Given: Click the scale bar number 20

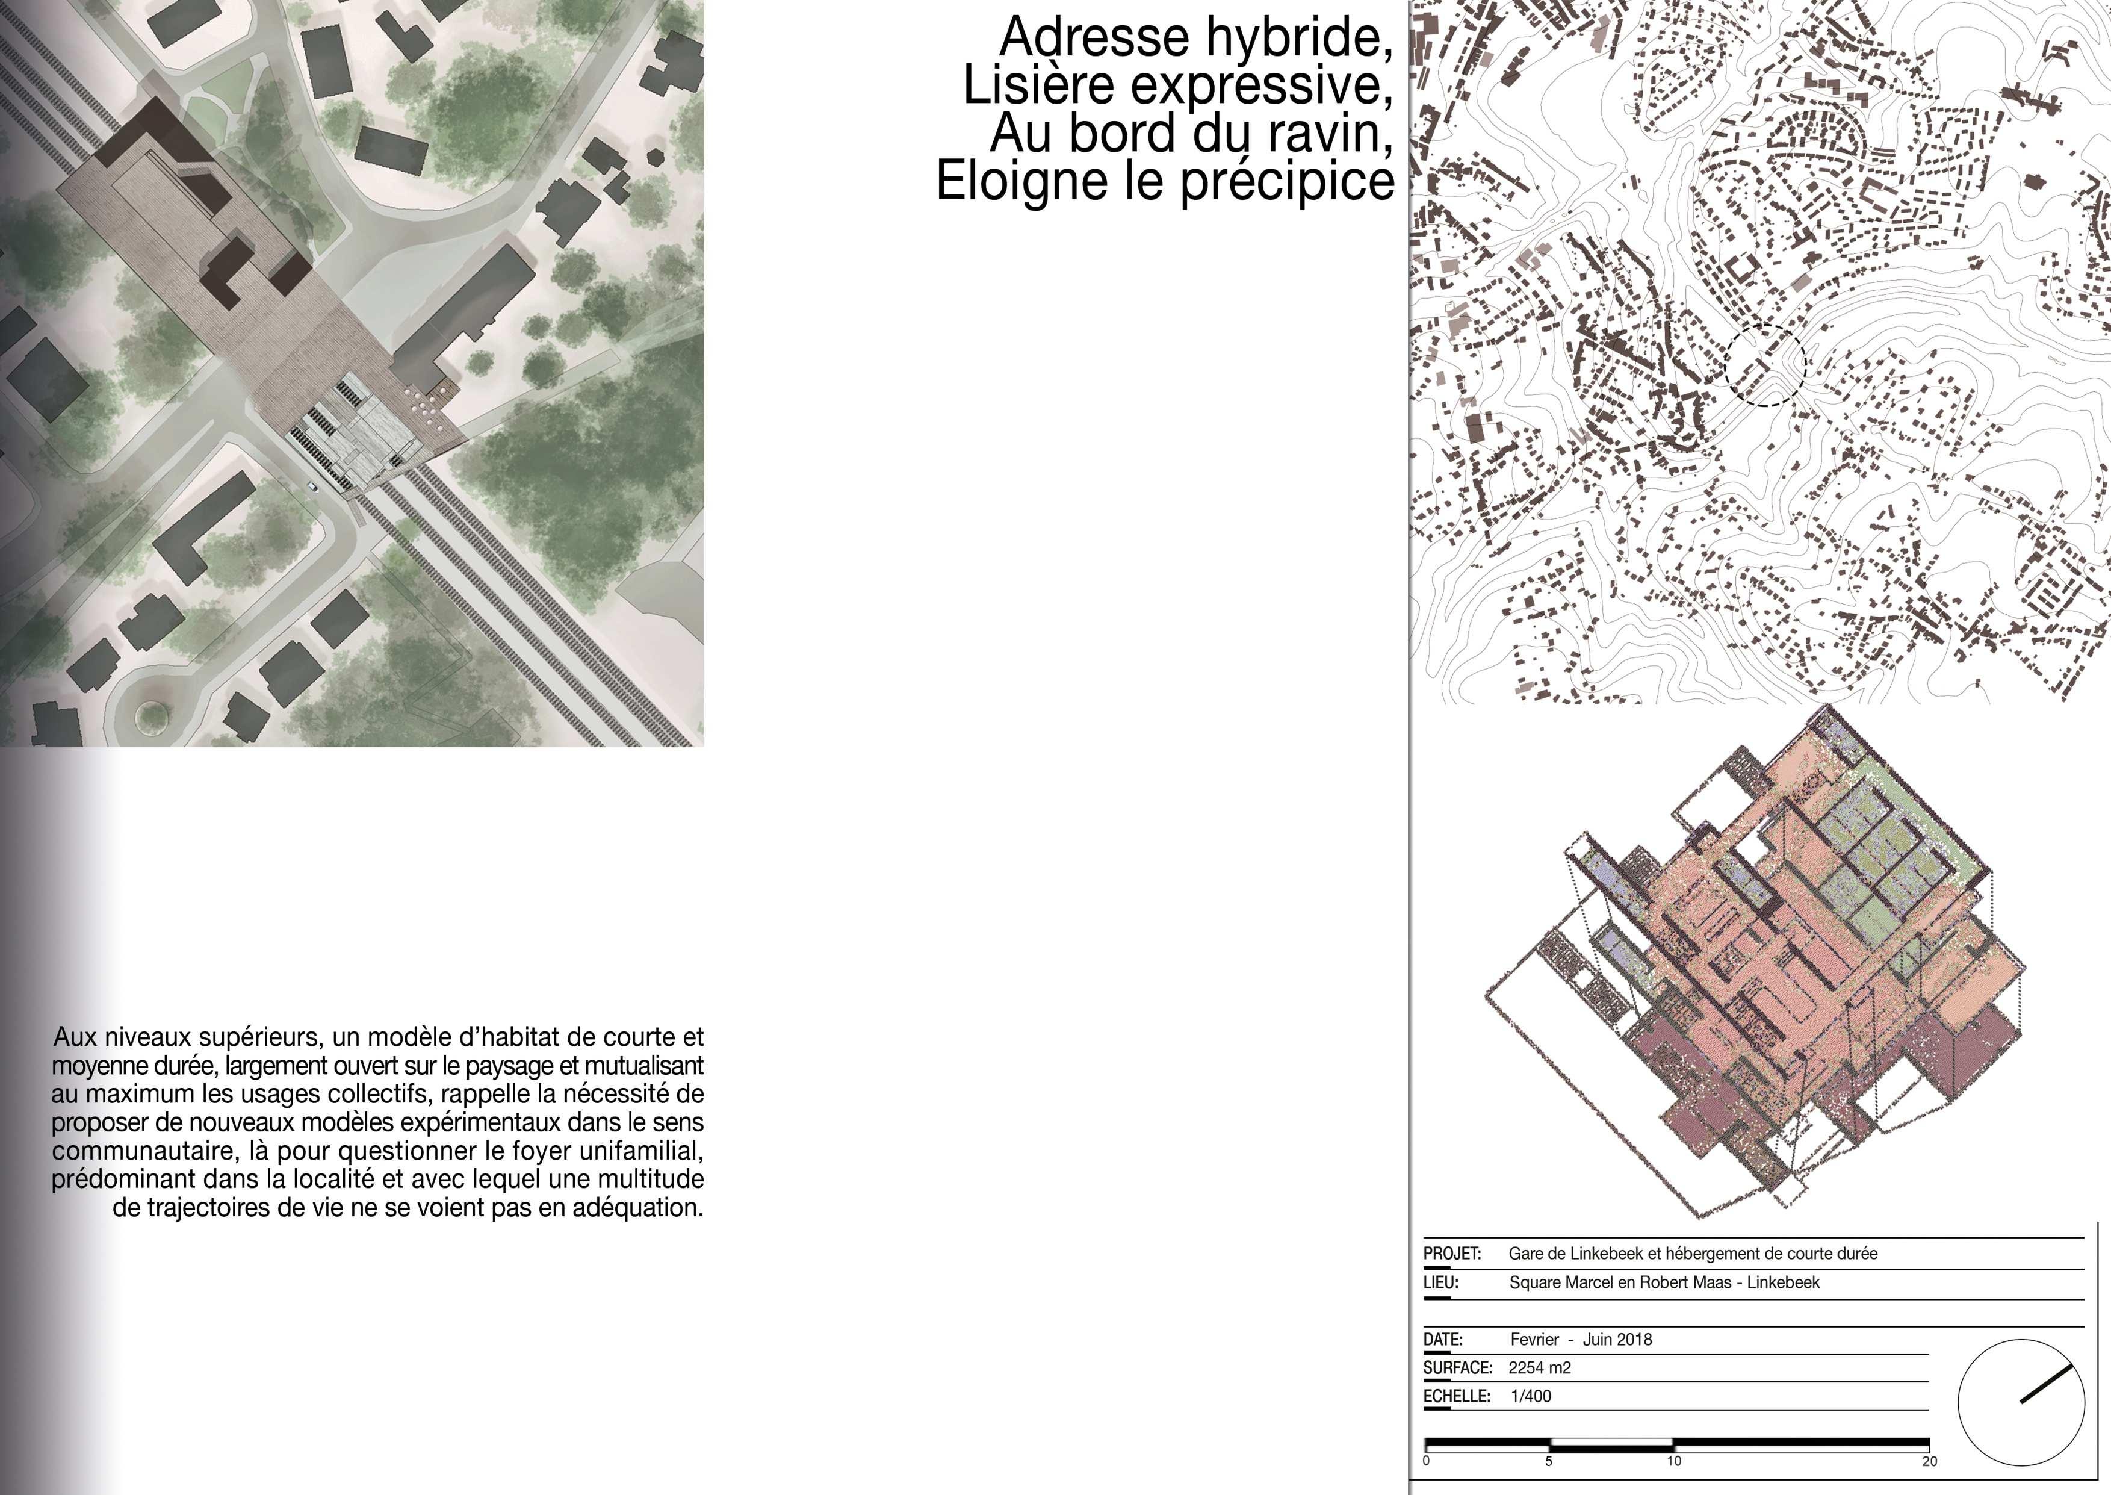Looking at the screenshot, I should [1929, 1462].
